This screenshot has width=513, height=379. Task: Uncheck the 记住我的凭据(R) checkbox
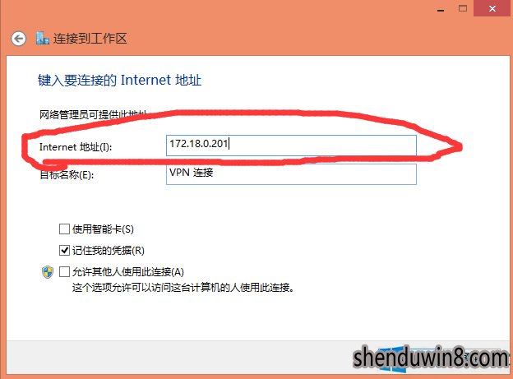click(64, 251)
